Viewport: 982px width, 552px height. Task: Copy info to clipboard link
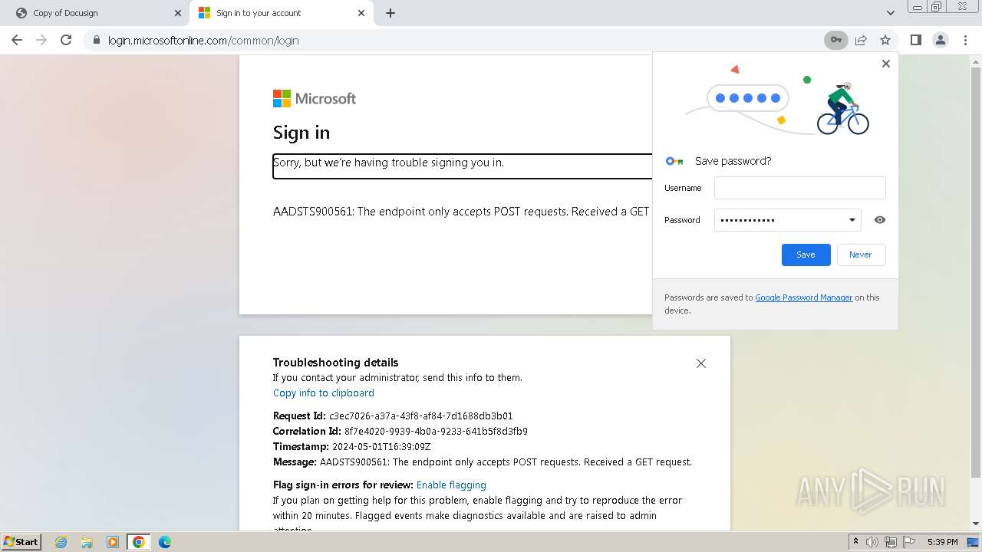324,393
